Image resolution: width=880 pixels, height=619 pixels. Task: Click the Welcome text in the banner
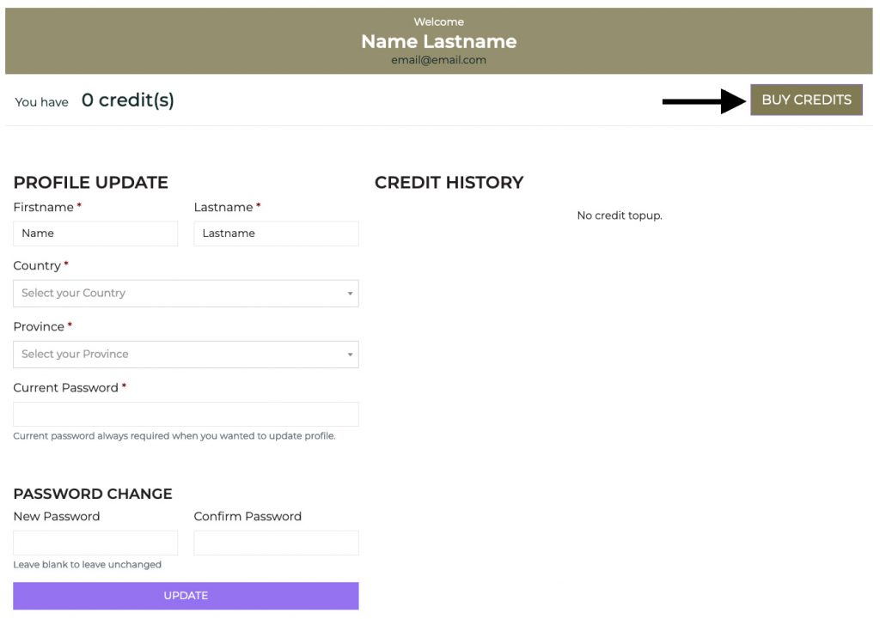438,22
